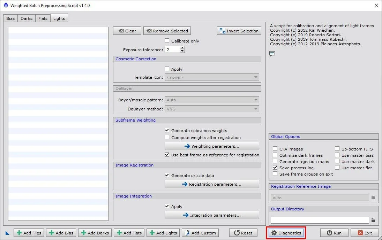
Task: Increase Exposure tolerance with up arrow
Action: click(182, 48)
